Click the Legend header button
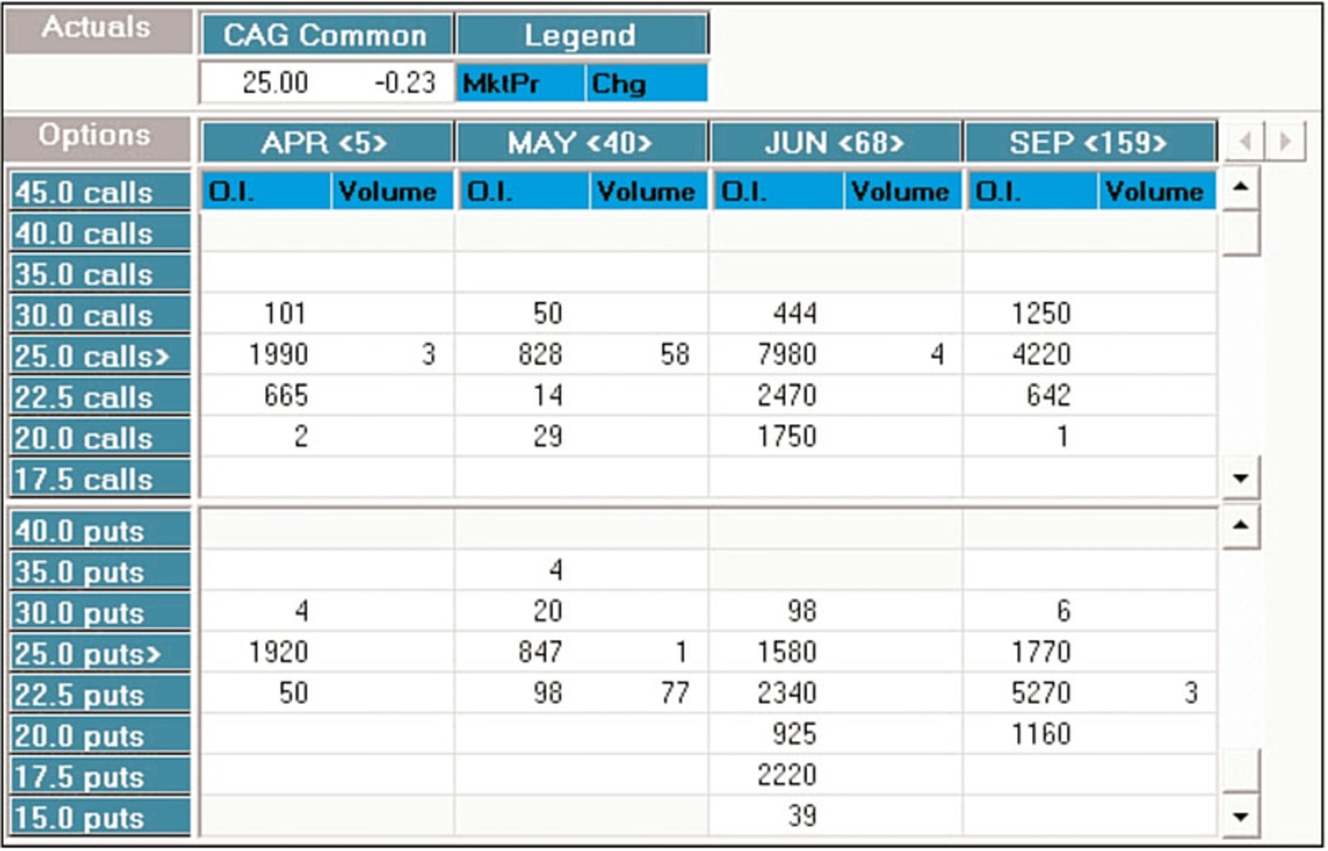This screenshot has width=1328, height=851. 581,35
